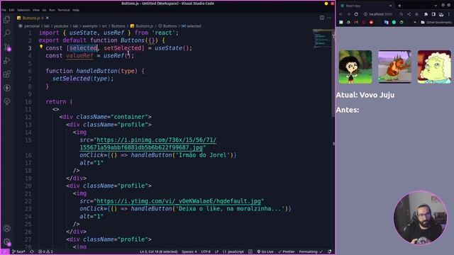Image resolution: width=454 pixels, height=255 pixels.
Task: Open the lightning bolt activity bar view
Action: tap(6, 88)
